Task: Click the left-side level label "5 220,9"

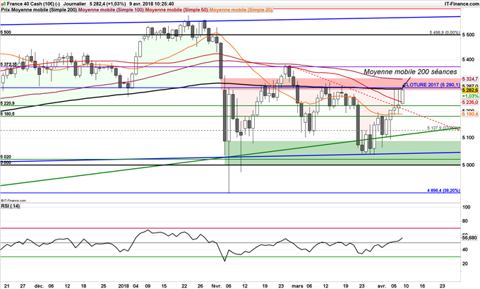Action: point(7,103)
